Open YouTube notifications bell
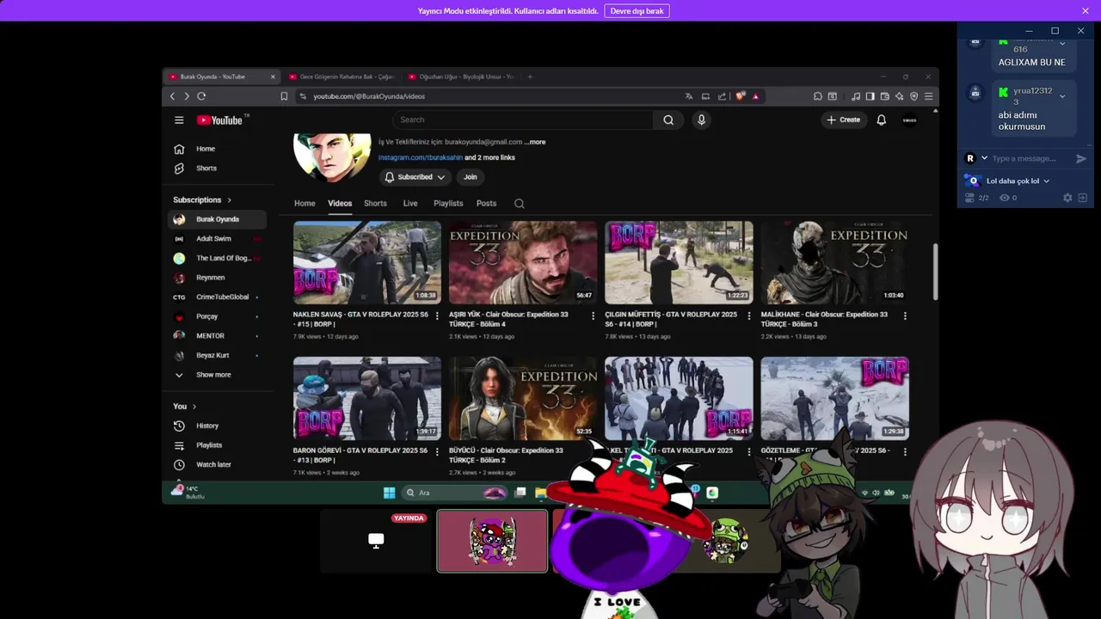The height and width of the screenshot is (619, 1101). coord(881,120)
